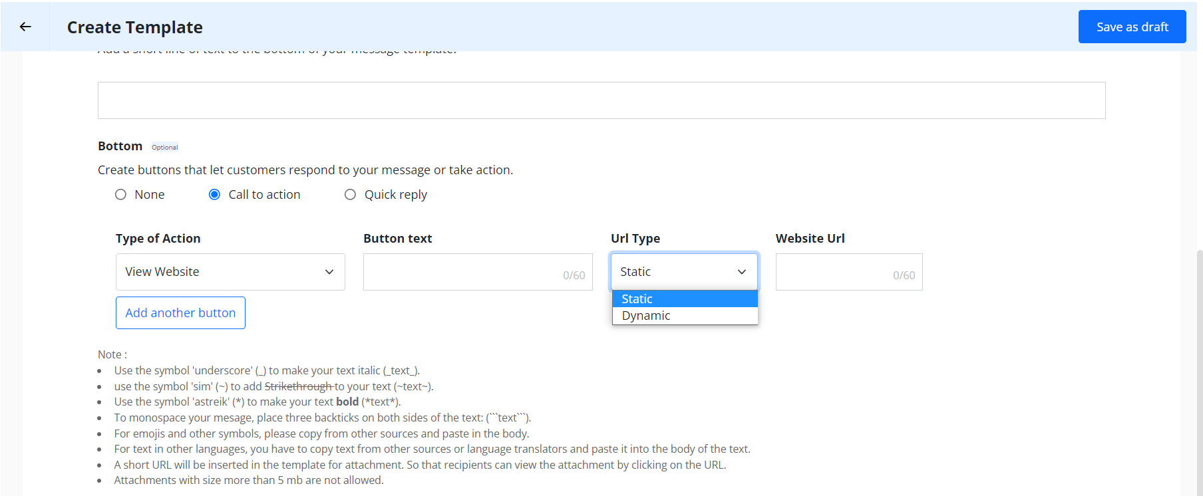Screen dimensions: 1203x496
Task: Click the note about 5 mb attachments
Action: click(x=249, y=480)
